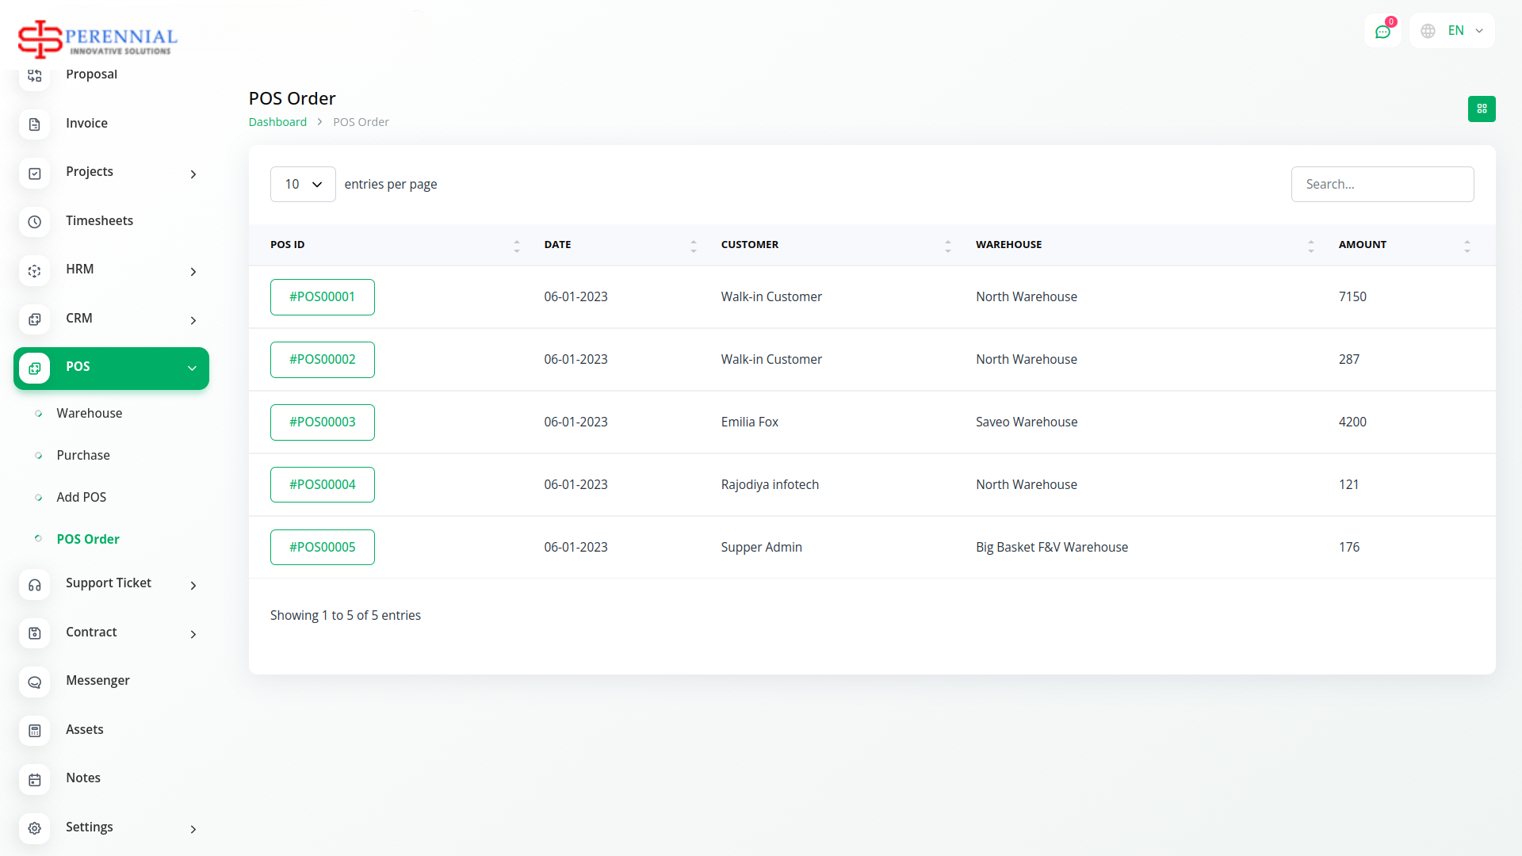Collapse the POS sidebar menu
The width and height of the screenshot is (1522, 856).
pos(192,368)
